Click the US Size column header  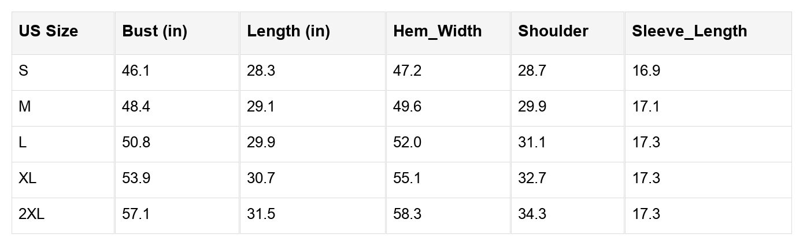[x=48, y=31]
